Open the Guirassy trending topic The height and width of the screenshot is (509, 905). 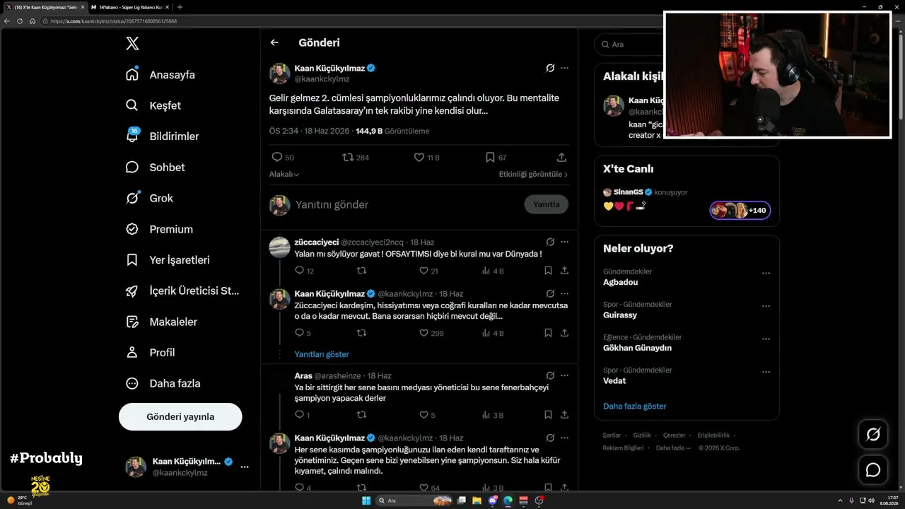pyautogui.click(x=620, y=315)
